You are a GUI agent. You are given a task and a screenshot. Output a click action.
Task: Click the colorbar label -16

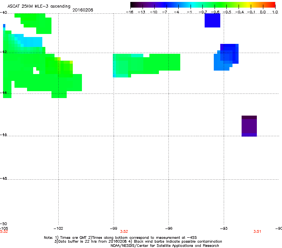click(130, 12)
